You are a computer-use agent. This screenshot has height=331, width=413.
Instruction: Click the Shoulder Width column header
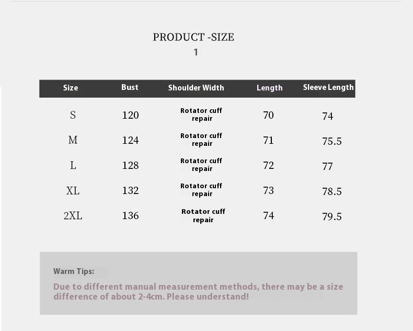point(196,88)
